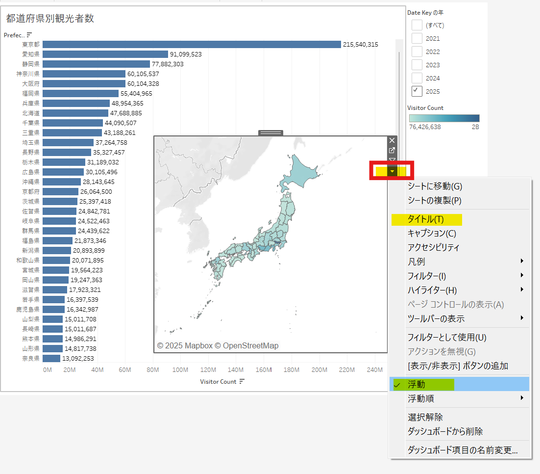The height and width of the screenshot is (474, 540).
Task: Expand the フィルター(I) submenu
Action: coord(460,276)
